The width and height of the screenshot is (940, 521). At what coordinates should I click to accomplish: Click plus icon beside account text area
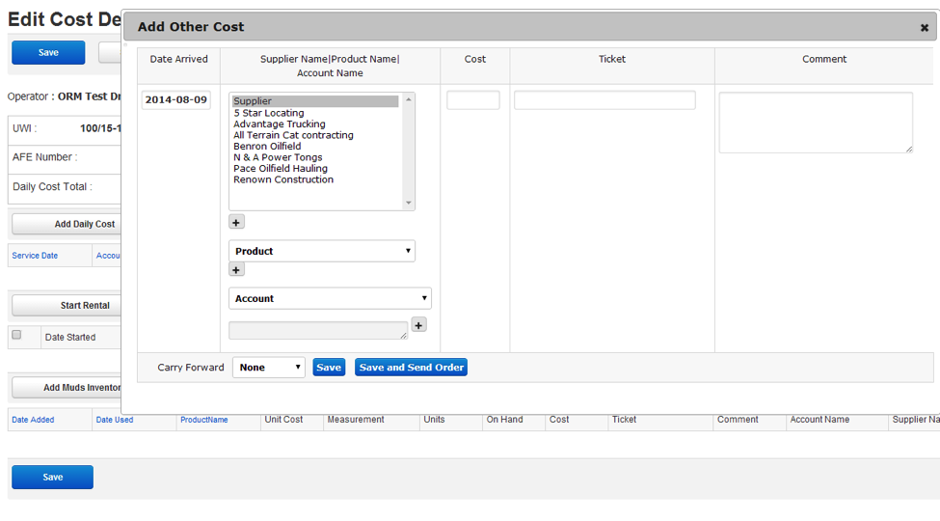tap(418, 325)
